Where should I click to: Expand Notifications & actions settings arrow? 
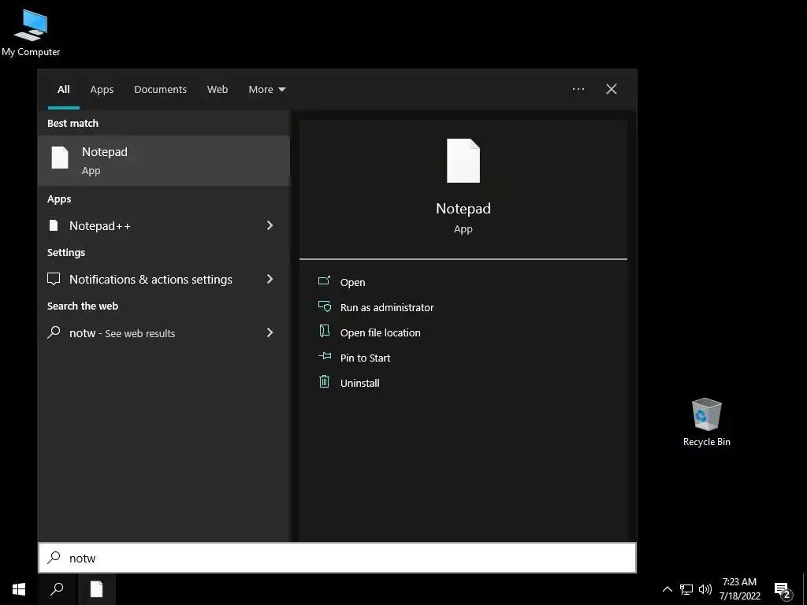[270, 279]
